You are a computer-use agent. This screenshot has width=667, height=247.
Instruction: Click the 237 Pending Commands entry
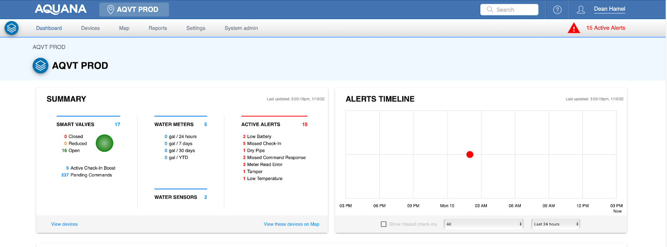87,175
